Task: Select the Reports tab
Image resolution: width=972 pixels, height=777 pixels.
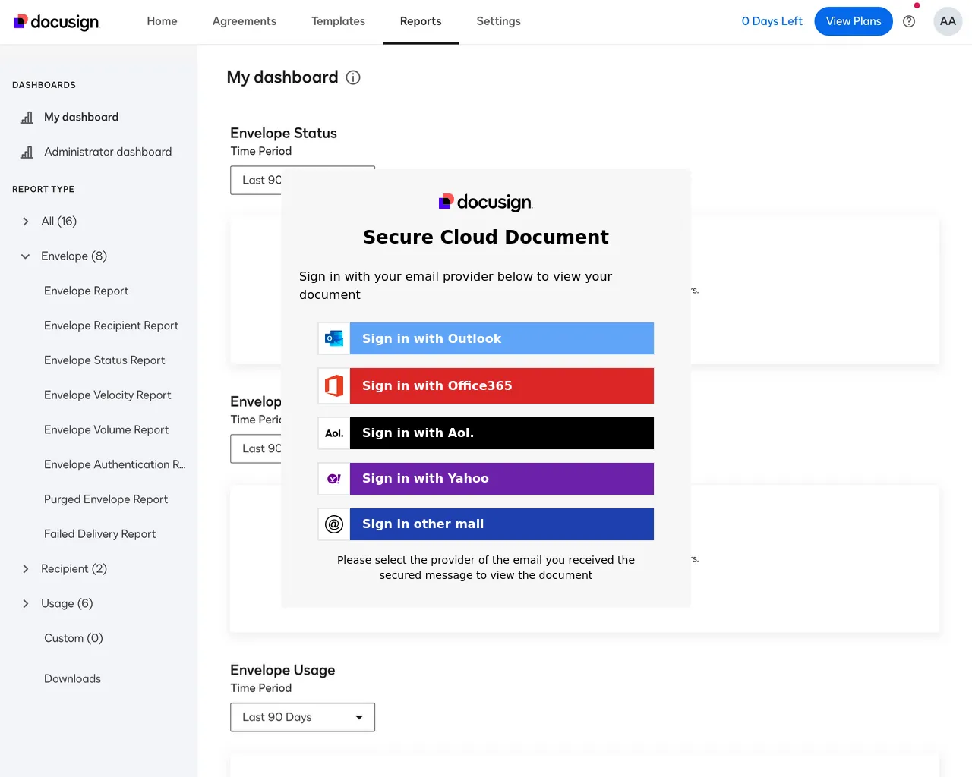Action: pos(421,21)
